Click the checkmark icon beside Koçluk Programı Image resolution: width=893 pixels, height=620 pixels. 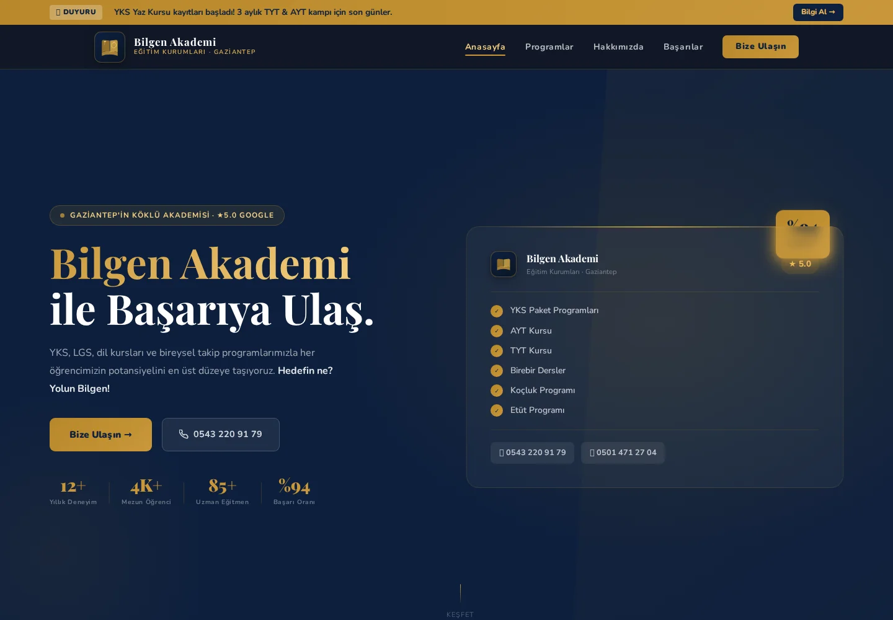coord(497,391)
